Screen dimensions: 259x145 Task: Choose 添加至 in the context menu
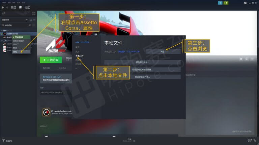(x=21, y=44)
